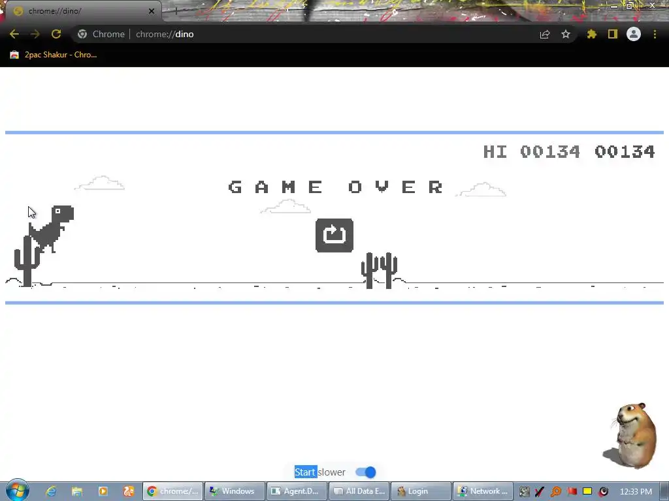Launch Internet Explorer from taskbar
This screenshot has height=501, width=669.
(51, 491)
